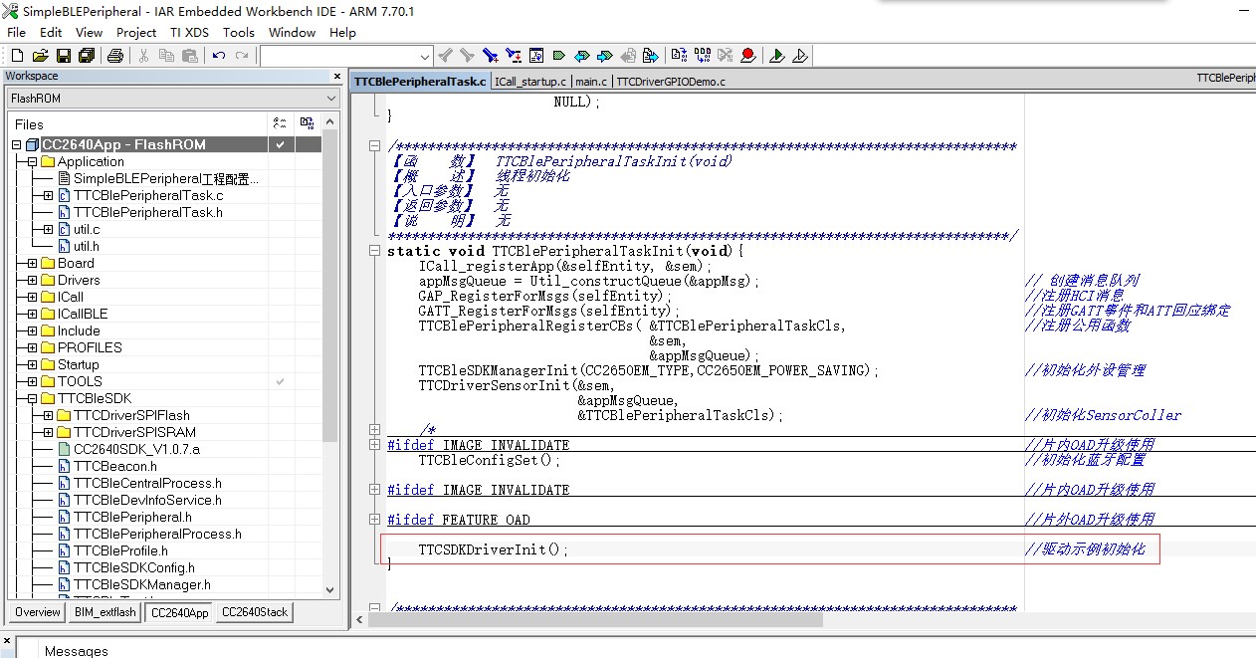Expand the Board folder
1256x658 pixels.
point(32,264)
